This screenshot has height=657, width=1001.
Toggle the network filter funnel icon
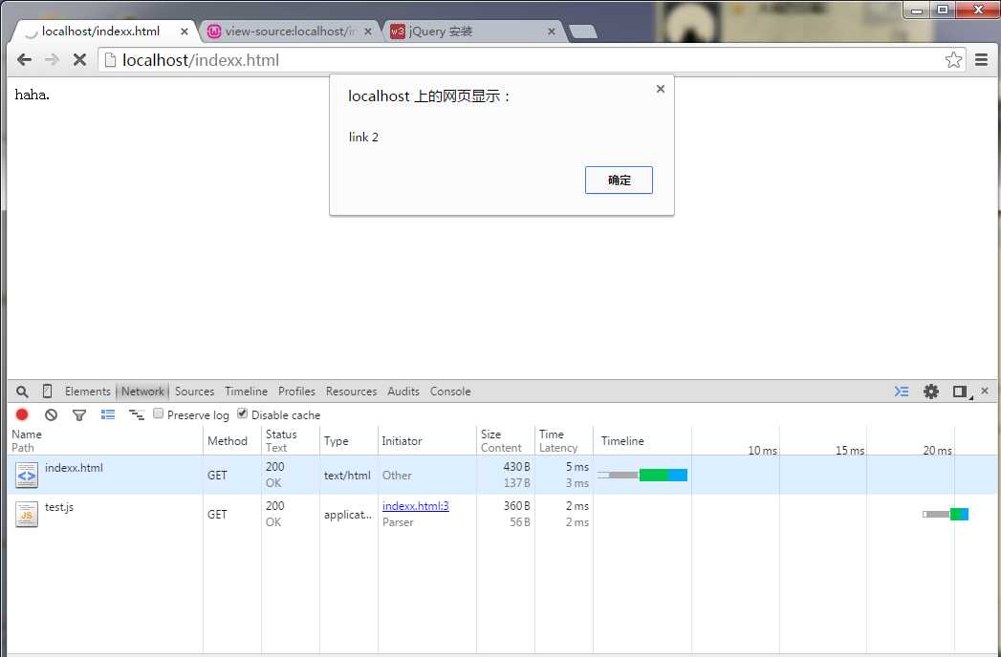(79, 415)
